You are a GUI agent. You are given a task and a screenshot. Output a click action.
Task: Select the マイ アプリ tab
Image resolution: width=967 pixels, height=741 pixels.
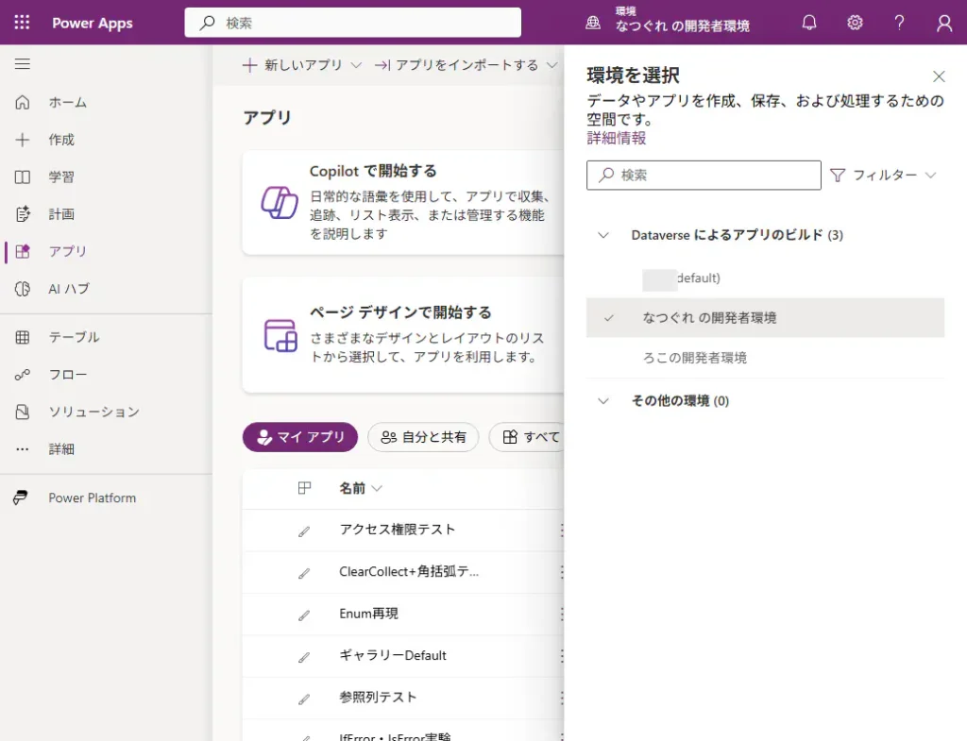[300, 437]
